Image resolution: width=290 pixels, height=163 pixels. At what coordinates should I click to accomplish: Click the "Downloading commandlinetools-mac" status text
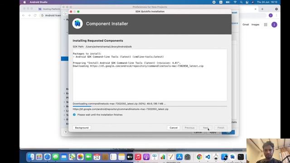119,104
